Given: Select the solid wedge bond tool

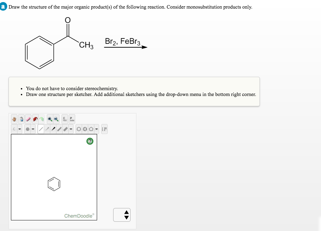Looking at the screenshot, I should coord(53,129).
